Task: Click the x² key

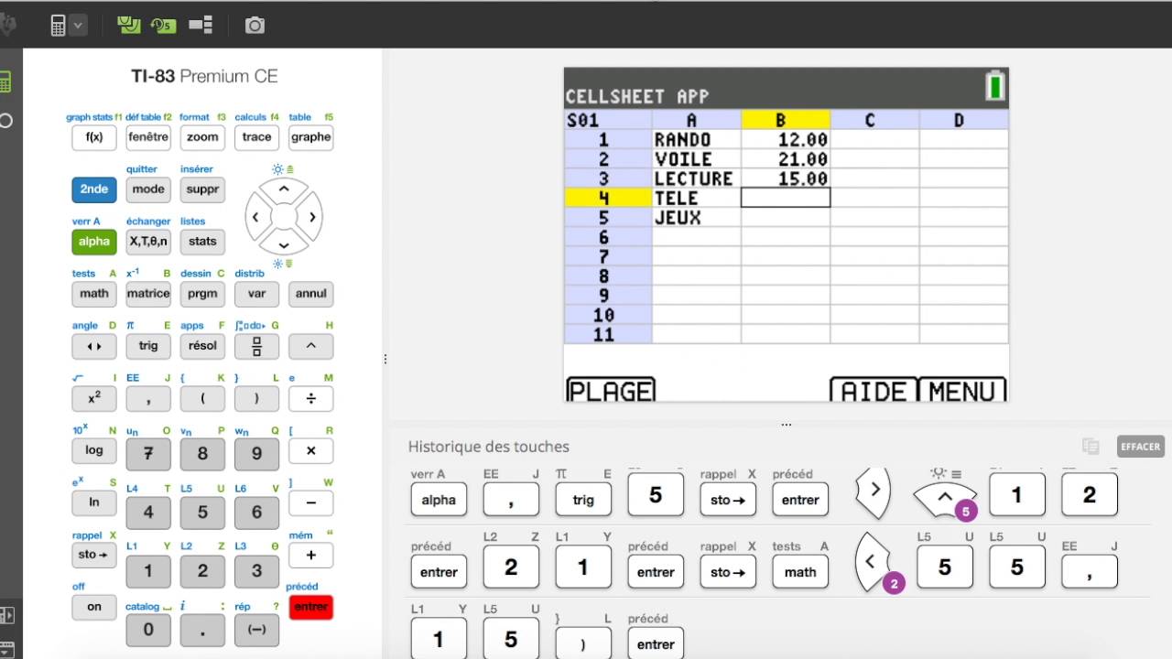Action: pos(94,399)
